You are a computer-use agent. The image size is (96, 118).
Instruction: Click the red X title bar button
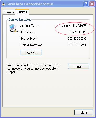point(92,4)
